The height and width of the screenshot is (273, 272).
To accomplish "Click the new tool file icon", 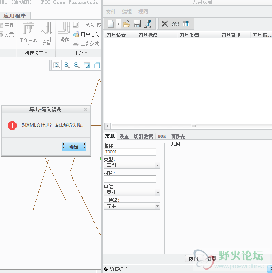I will coord(111,24).
